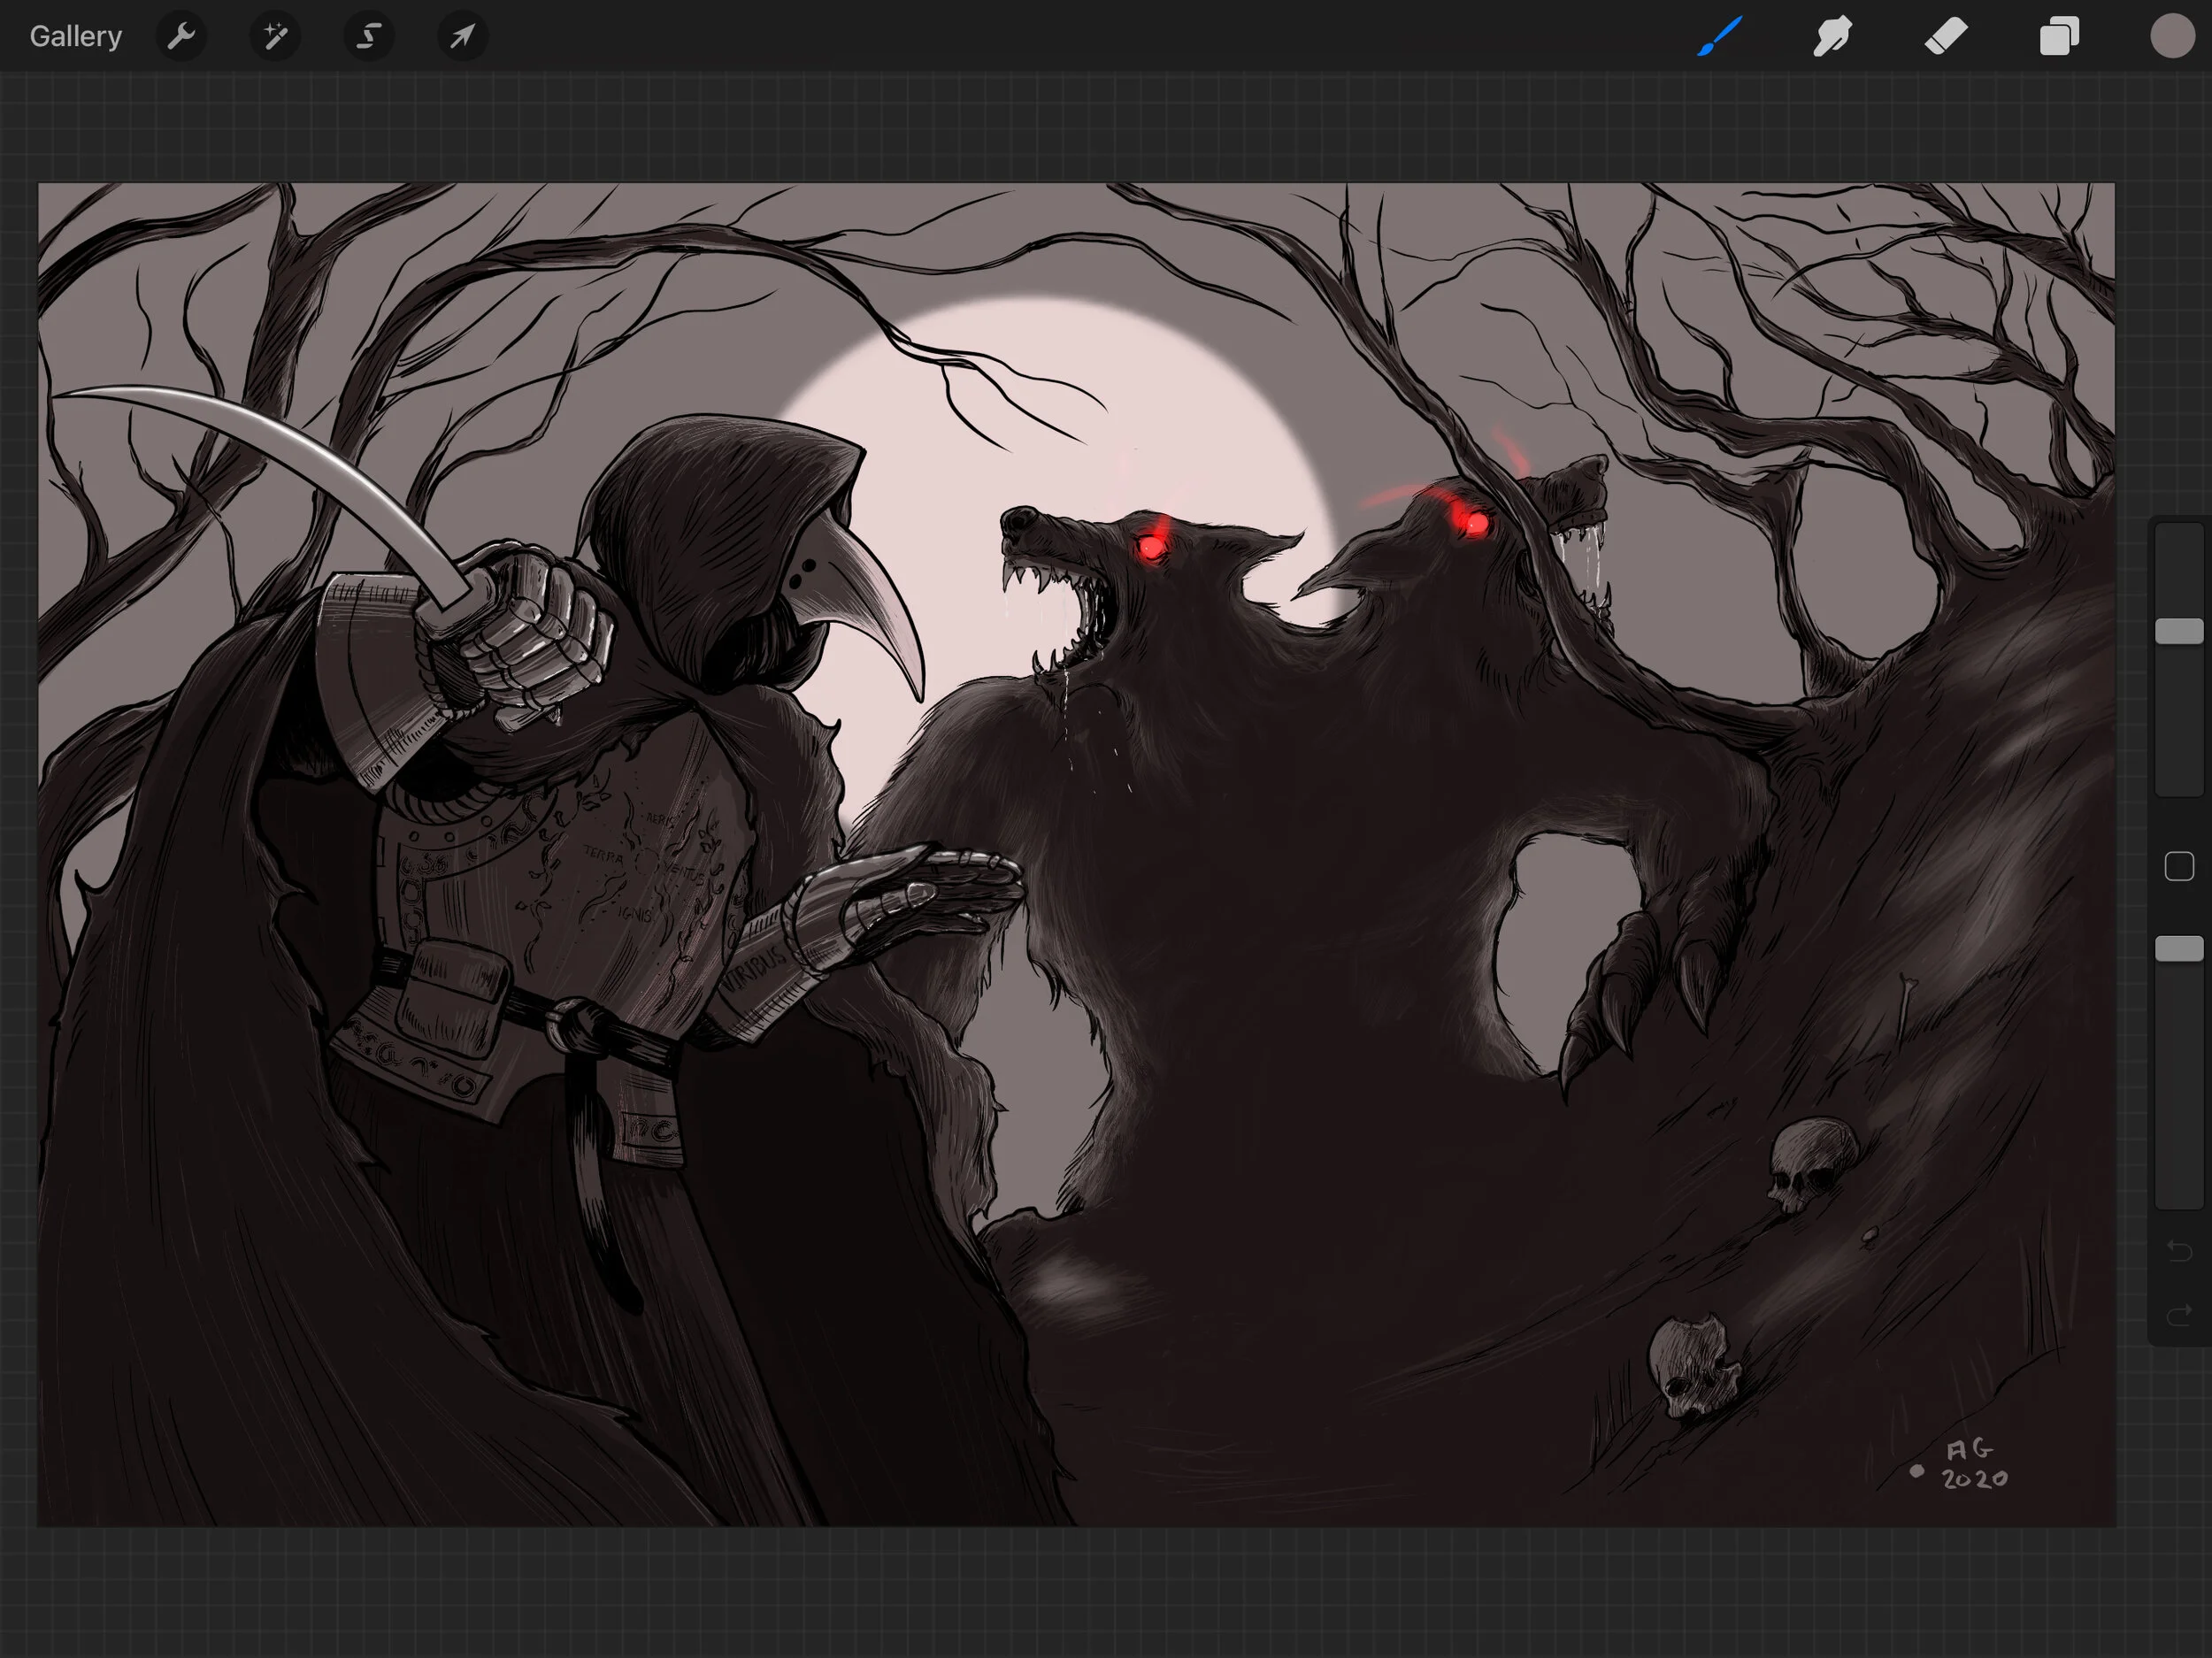This screenshot has height=1658, width=2212.
Task: Open the Adjustments magic wand menu
Action: (x=275, y=37)
